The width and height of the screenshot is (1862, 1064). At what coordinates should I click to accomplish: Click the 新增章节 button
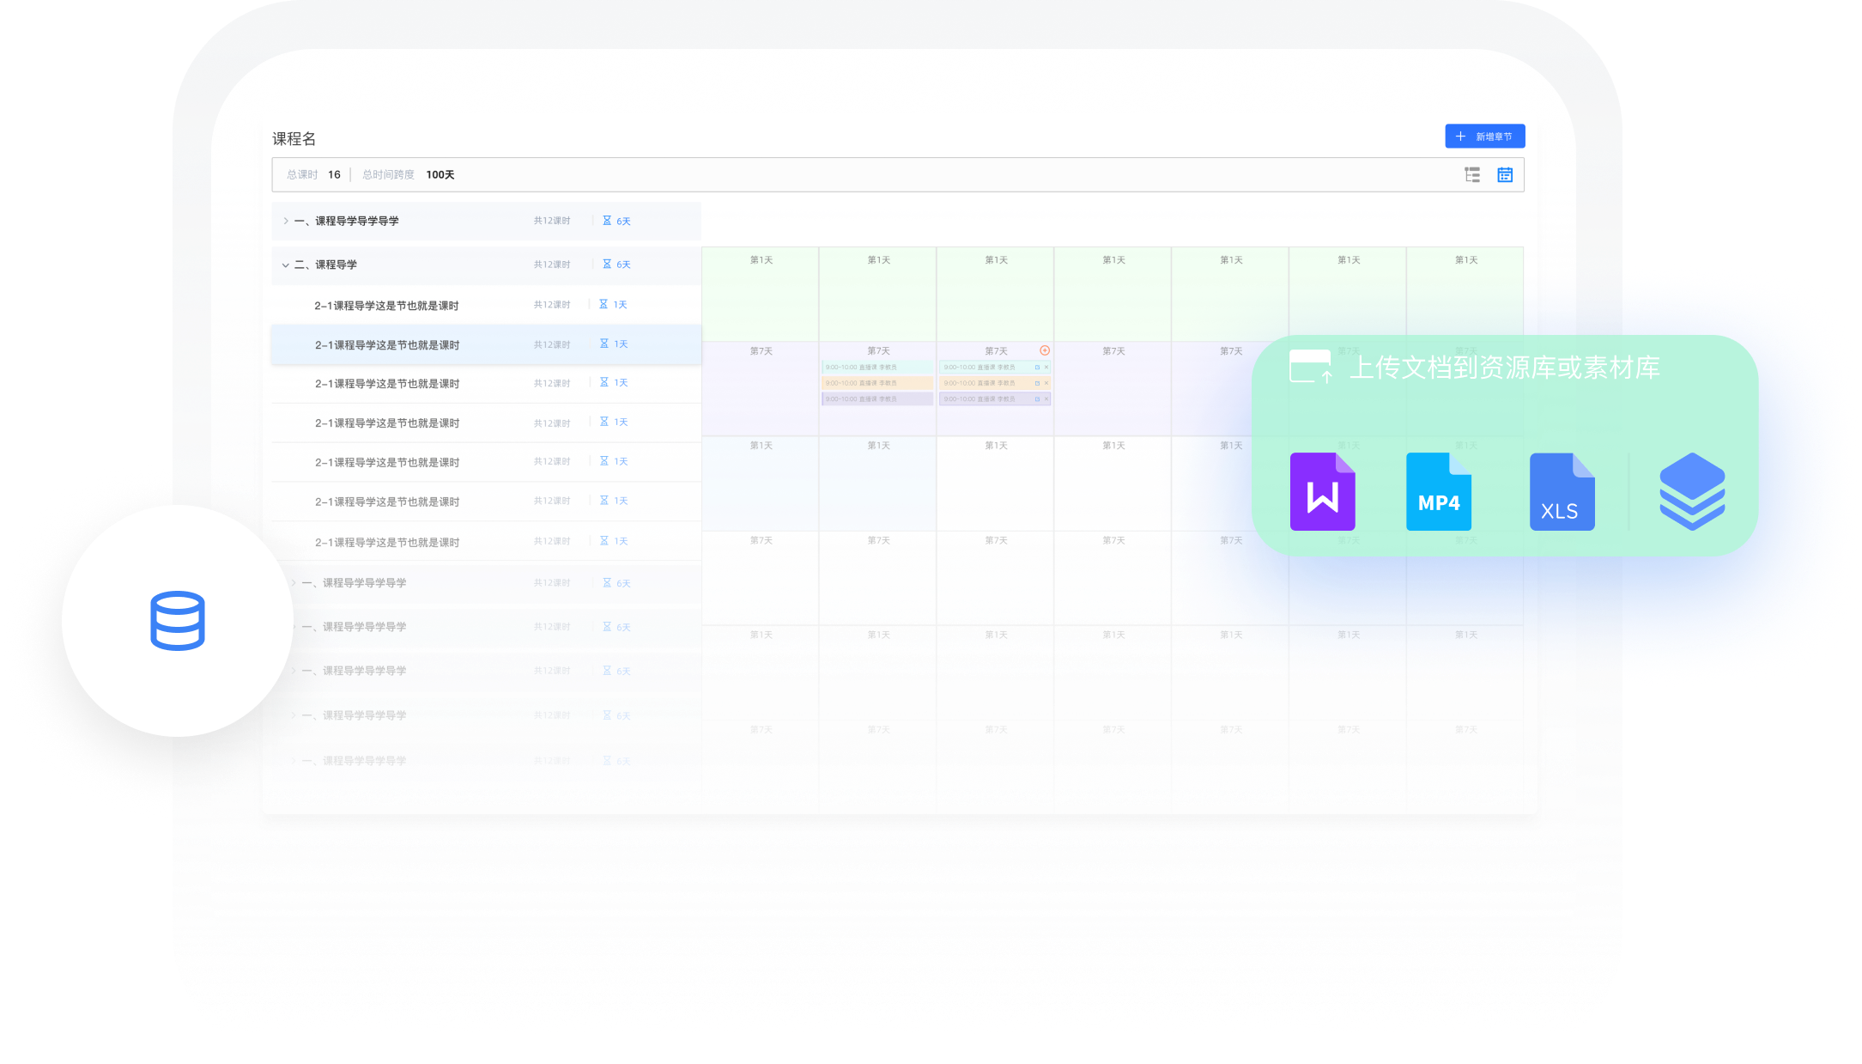coord(1484,137)
